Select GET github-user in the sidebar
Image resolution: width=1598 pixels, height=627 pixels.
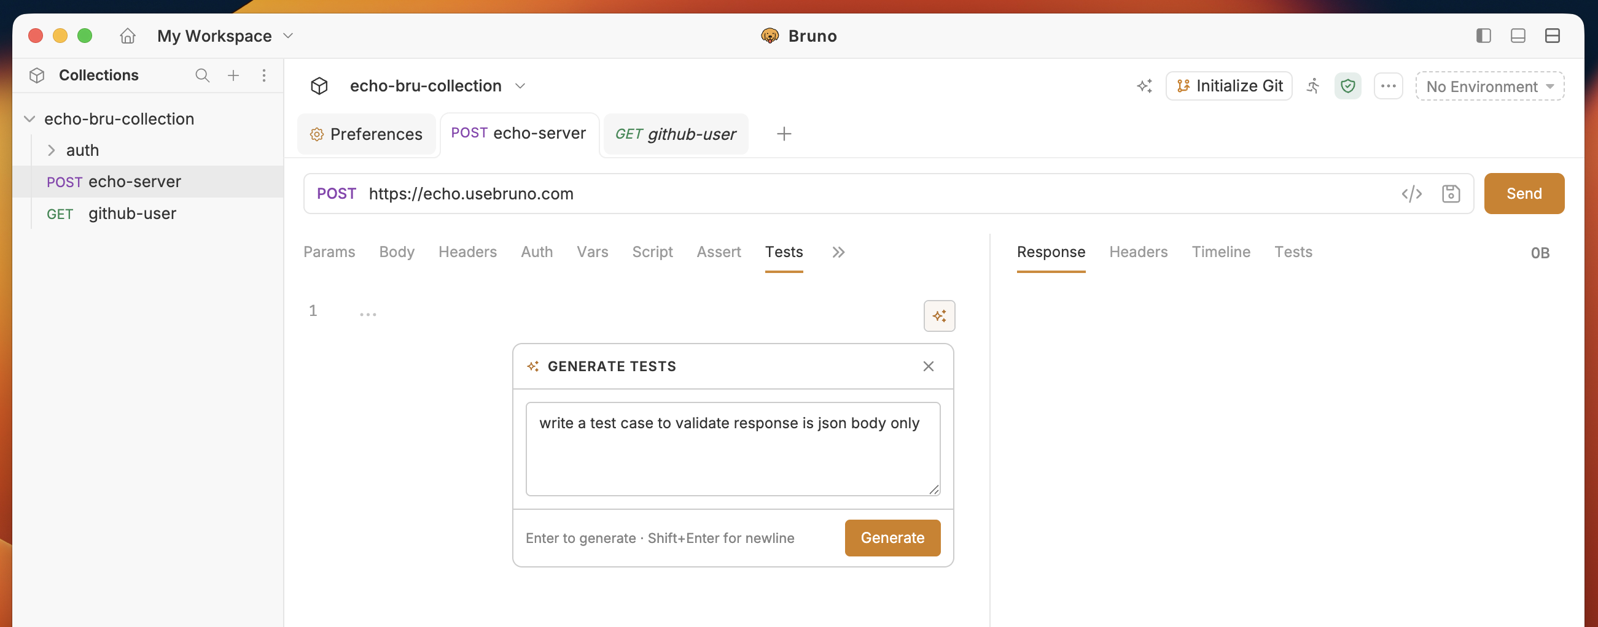pos(148,213)
